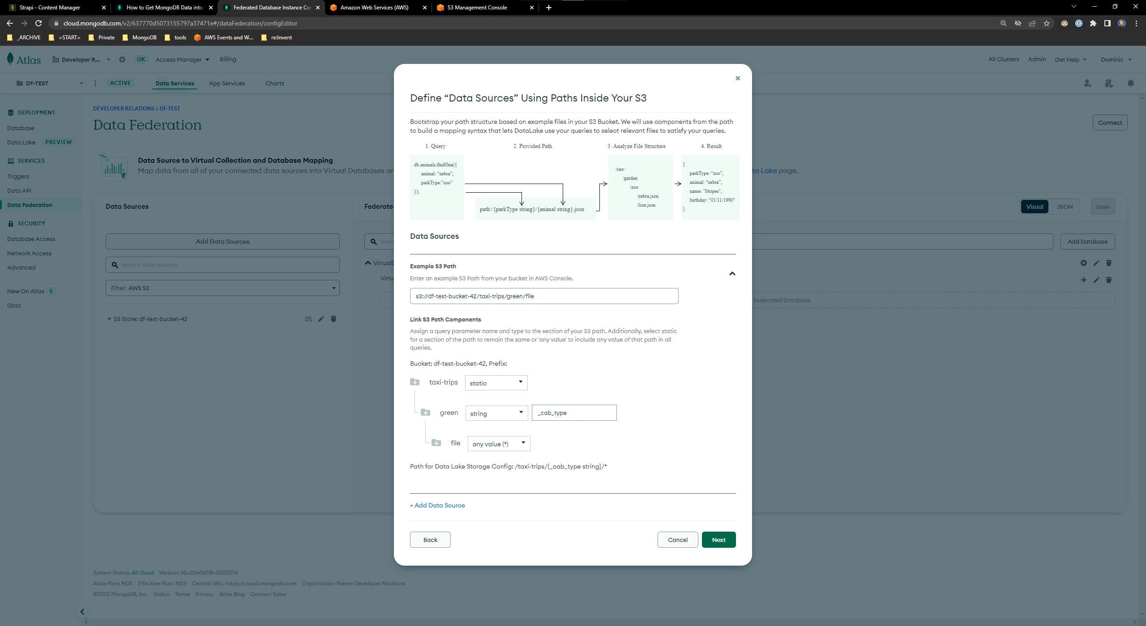The height and width of the screenshot is (626, 1146).
Task: Collapse the Example S3 Path section
Action: point(732,273)
